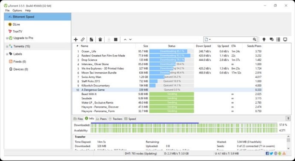Click the Transfer pane scroll-up arrow

click(x=289, y=137)
